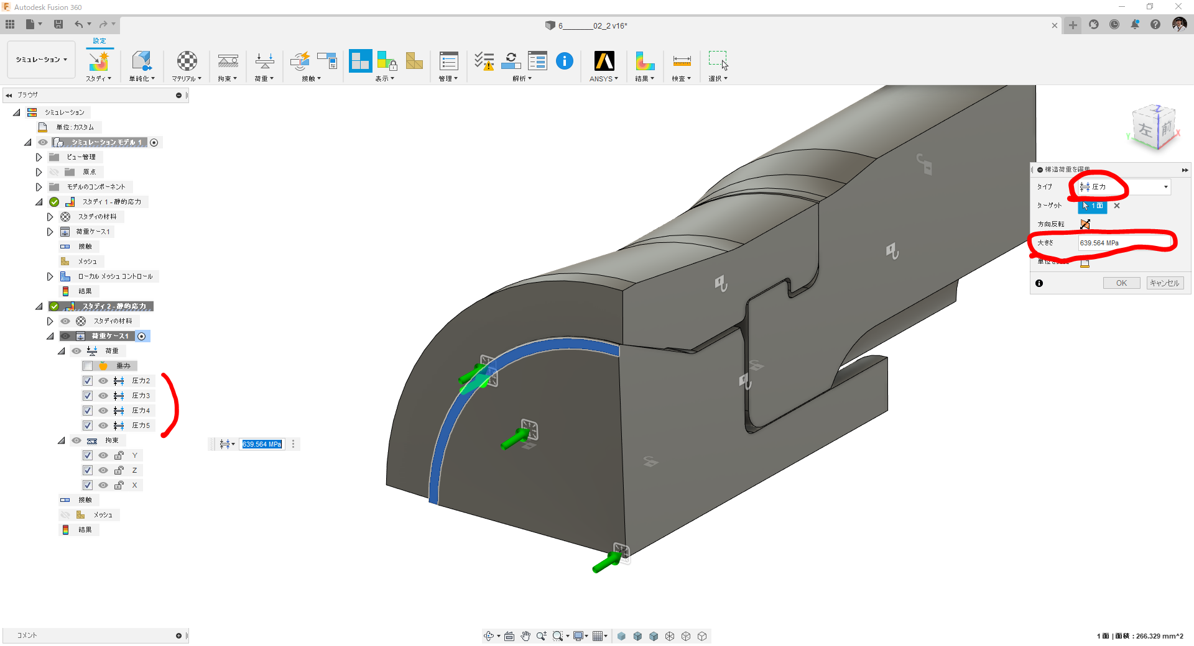Open the Loads (荷重) toolbar icon
The height and width of the screenshot is (646, 1194).
click(x=264, y=61)
